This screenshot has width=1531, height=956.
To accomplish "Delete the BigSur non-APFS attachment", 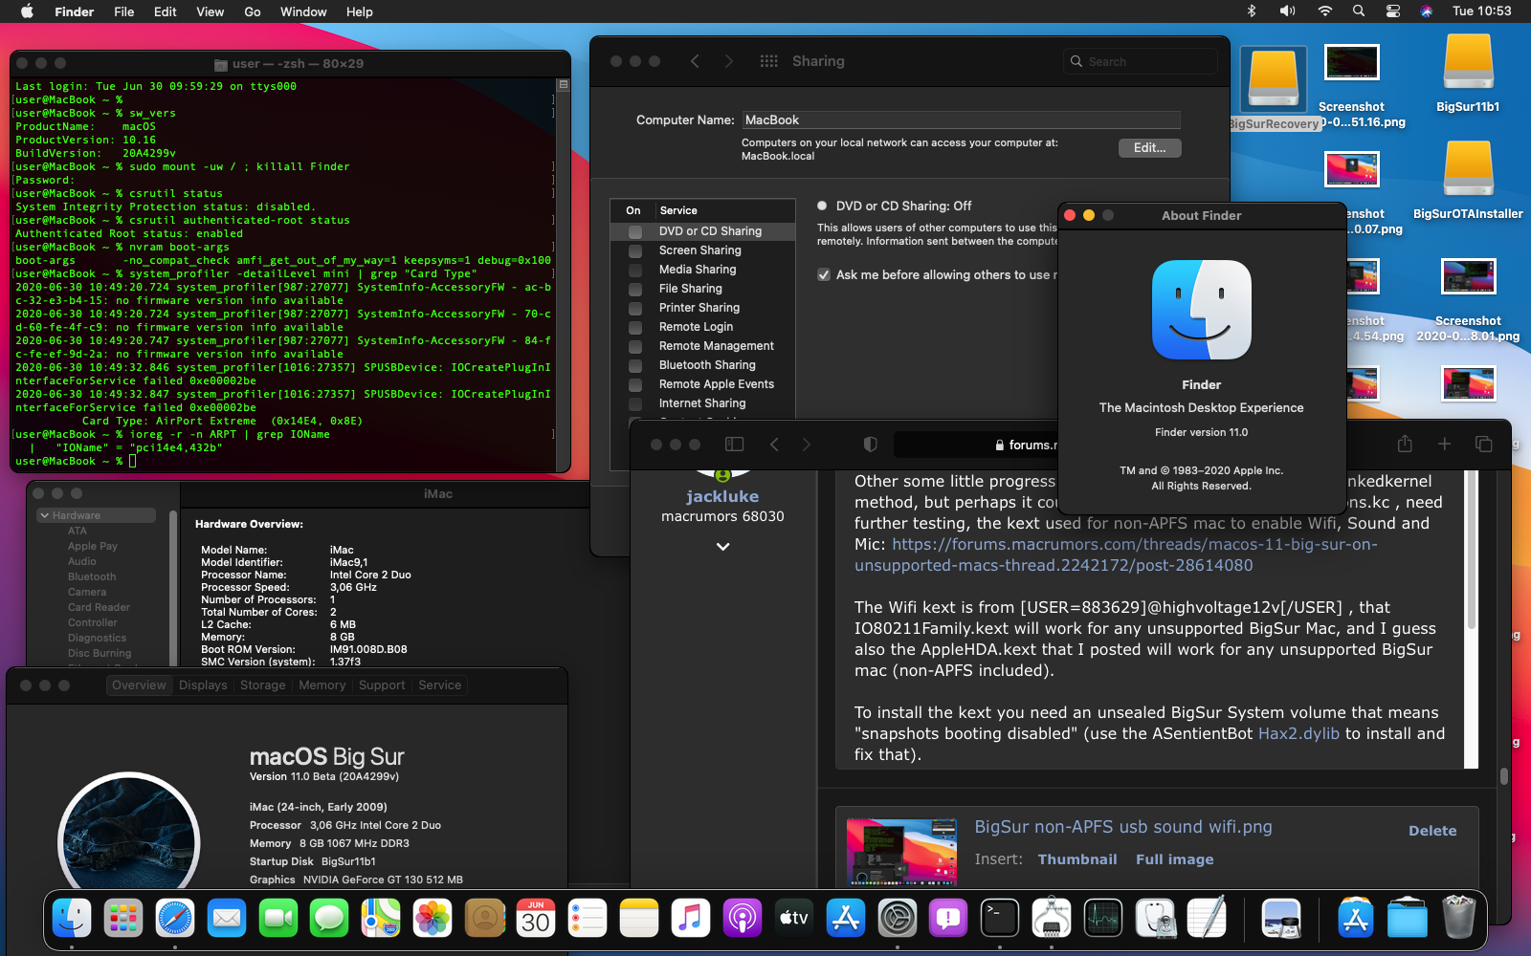I will (x=1432, y=831).
